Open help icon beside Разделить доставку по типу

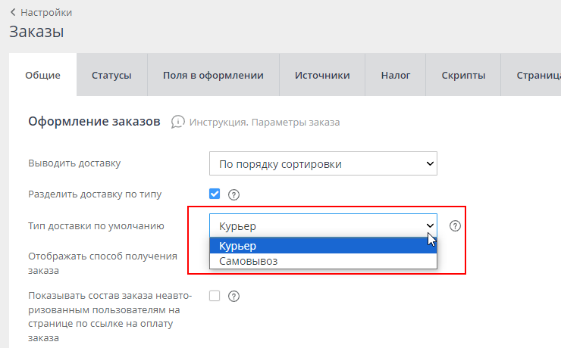233,194
